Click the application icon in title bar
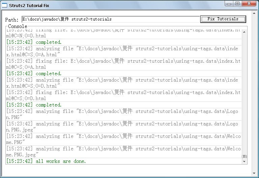This screenshot has height=178, width=259. coord(4,5)
